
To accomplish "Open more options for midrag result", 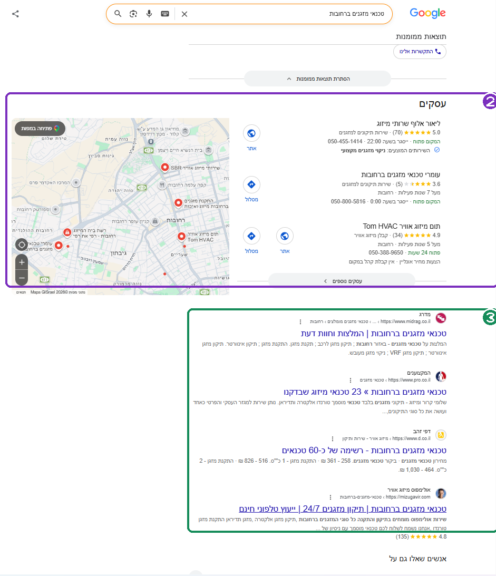I will [x=300, y=322].
